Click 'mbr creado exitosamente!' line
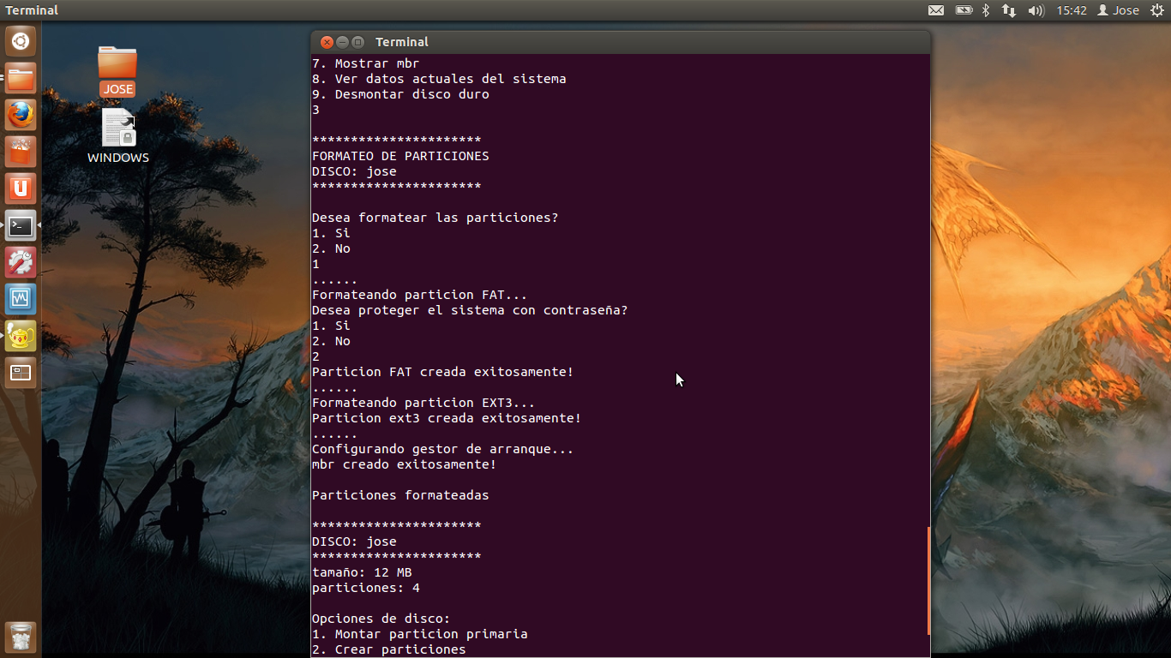Viewport: 1171px width, 658px height. (405, 464)
